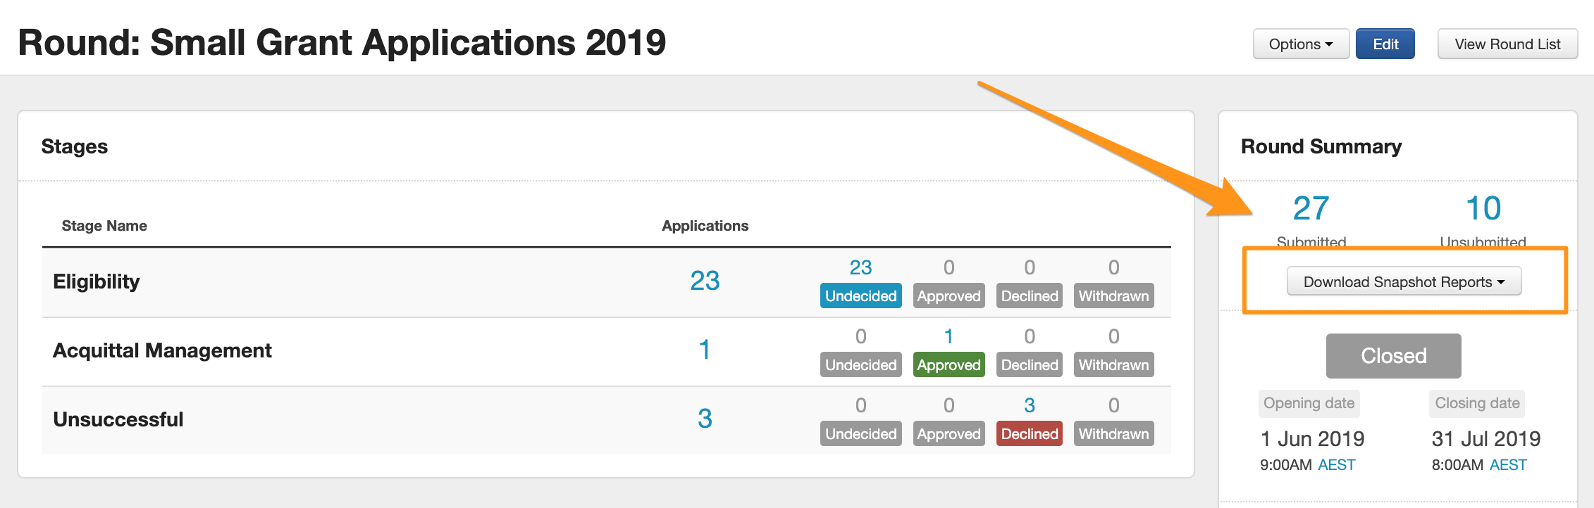Screen dimensions: 1594x508
Task: Click Eligibility's blue Undecided badge
Action: [860, 296]
